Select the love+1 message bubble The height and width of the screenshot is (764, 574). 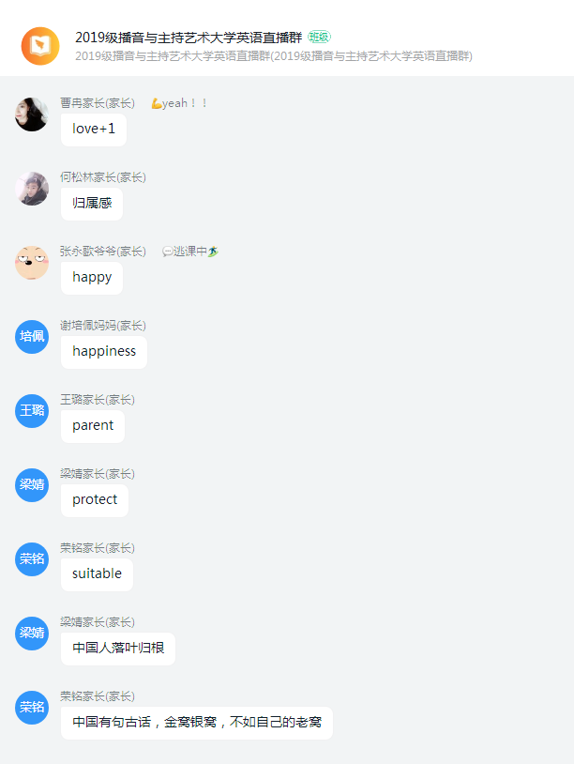pos(94,130)
